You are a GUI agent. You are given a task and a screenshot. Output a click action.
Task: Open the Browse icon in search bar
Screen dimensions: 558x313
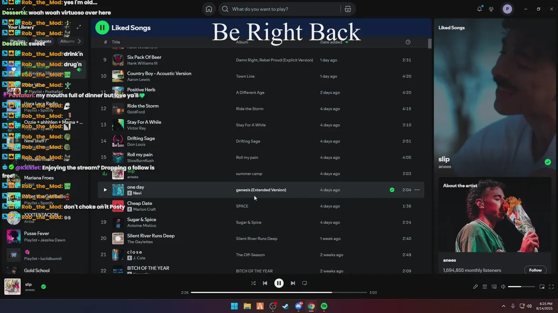click(347, 9)
